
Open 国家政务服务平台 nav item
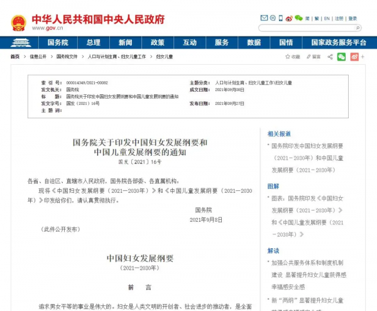click(x=339, y=43)
